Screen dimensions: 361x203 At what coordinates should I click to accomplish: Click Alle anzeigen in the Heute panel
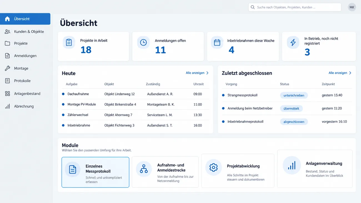pyautogui.click(x=195, y=73)
